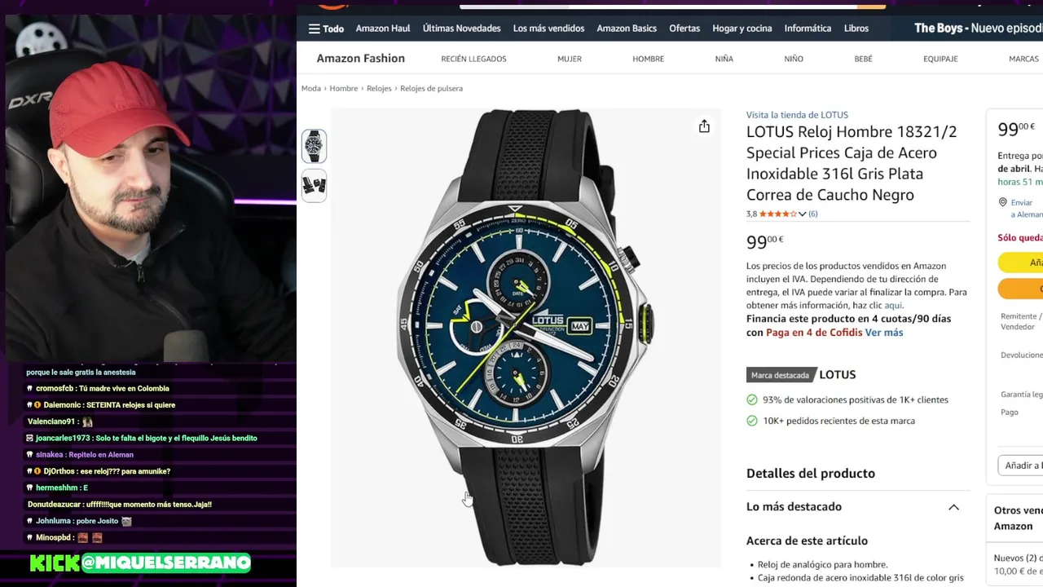1043x587 pixels.
Task: Click the Relojes breadcrumb link
Action: [x=379, y=88]
